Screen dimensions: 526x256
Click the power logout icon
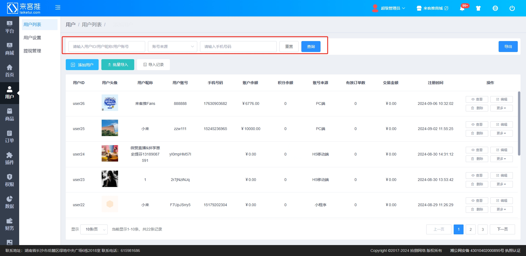512,8
